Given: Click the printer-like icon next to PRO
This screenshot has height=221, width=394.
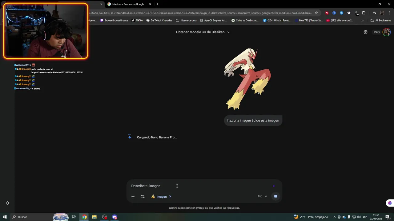Looking at the screenshot, I should pyautogui.click(x=365, y=32).
